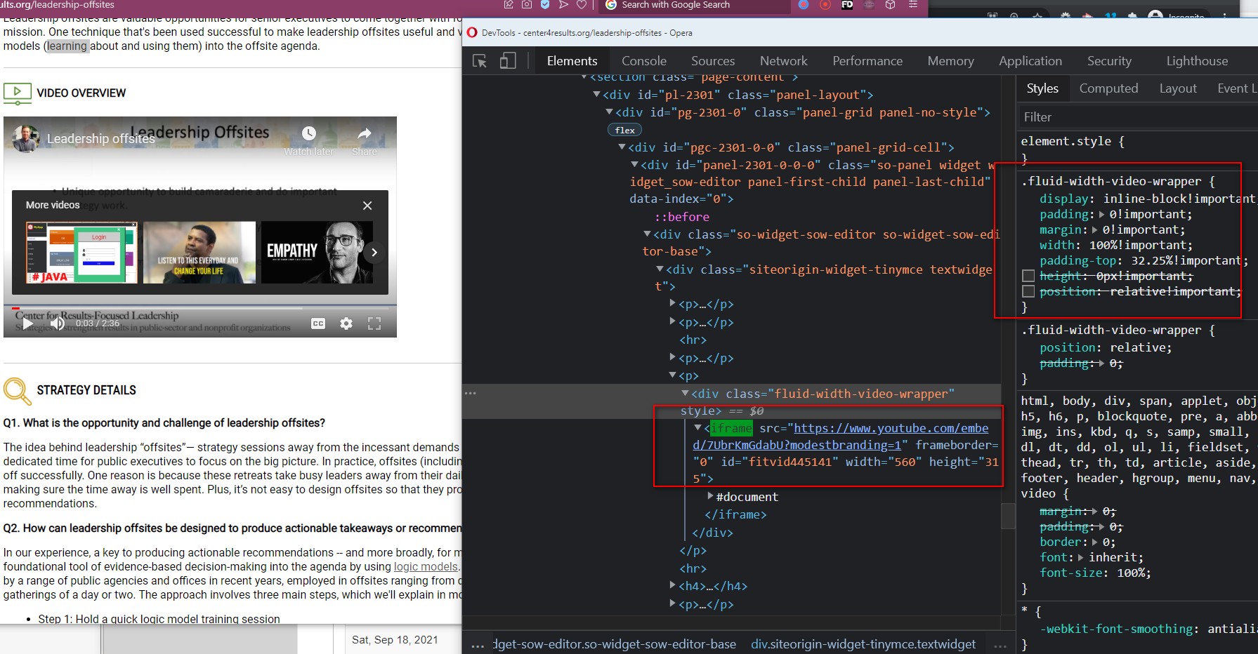The height and width of the screenshot is (654, 1258).
Task: Expand the #document node
Action: point(711,496)
